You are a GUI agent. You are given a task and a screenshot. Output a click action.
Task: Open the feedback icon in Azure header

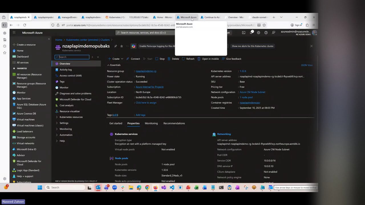(x=273, y=33)
